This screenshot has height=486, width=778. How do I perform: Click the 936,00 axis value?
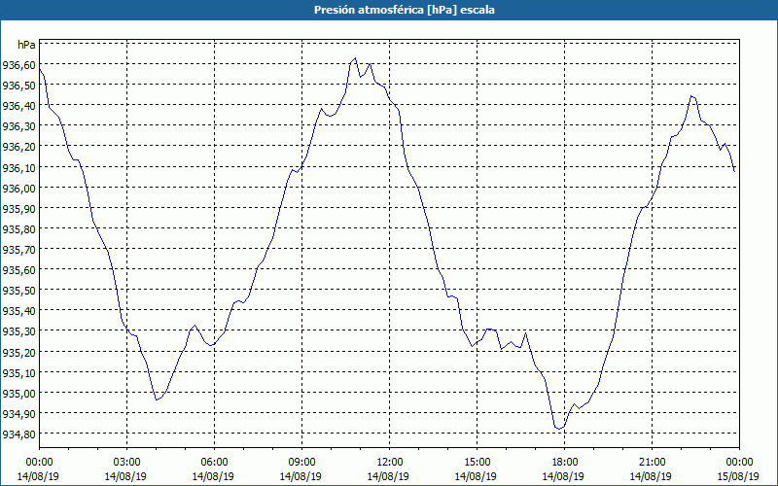click(x=18, y=188)
